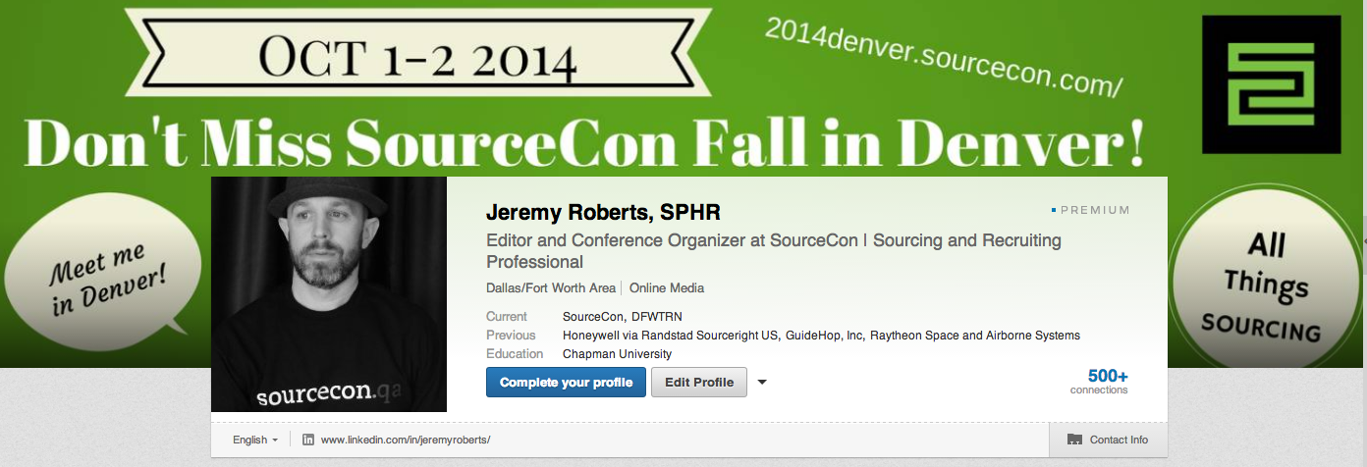Click the name Jeremy Roberts, SPHR
Viewport: 1367px width, 467px height.
(x=604, y=213)
